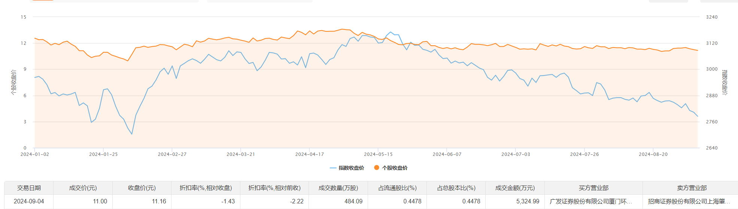Image resolution: width=738 pixels, height=209 pixels.
Task: Click the 成交价(元) column header
Action: tap(83, 188)
